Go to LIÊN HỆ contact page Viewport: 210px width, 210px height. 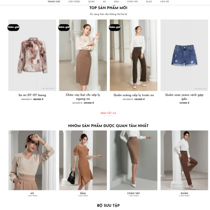pos(164,2)
